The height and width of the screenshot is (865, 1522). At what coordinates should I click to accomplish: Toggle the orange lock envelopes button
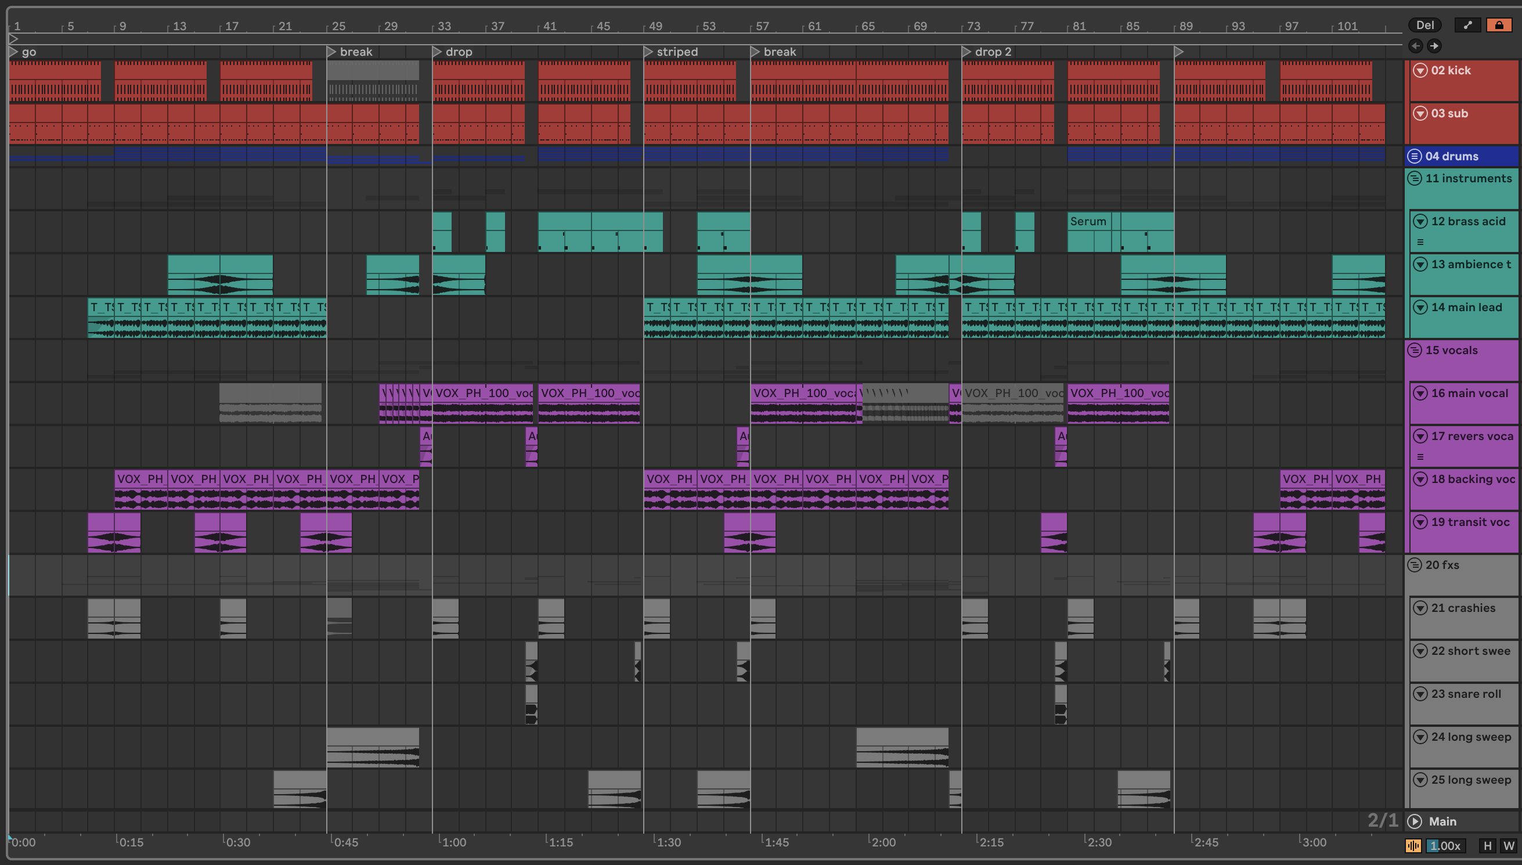1499,25
